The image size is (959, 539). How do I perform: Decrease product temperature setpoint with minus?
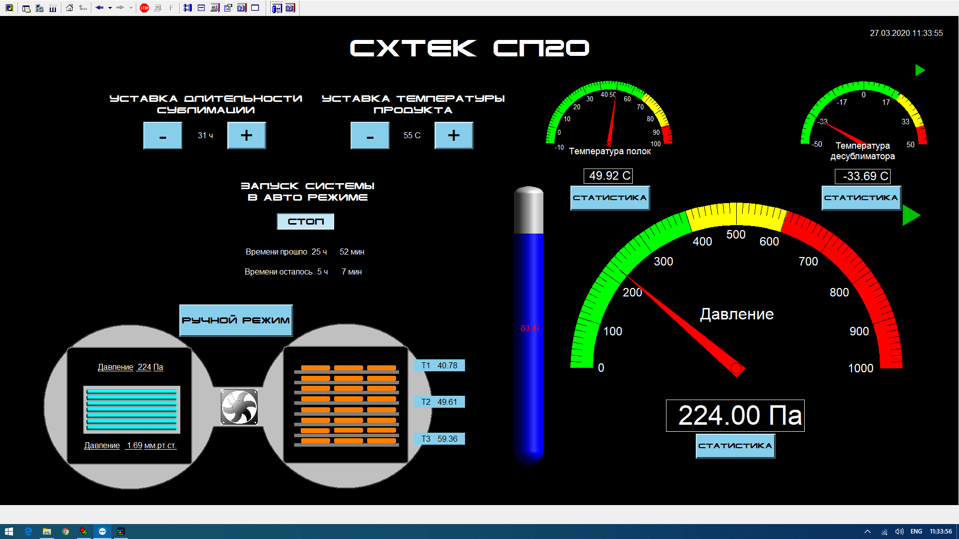tap(370, 136)
